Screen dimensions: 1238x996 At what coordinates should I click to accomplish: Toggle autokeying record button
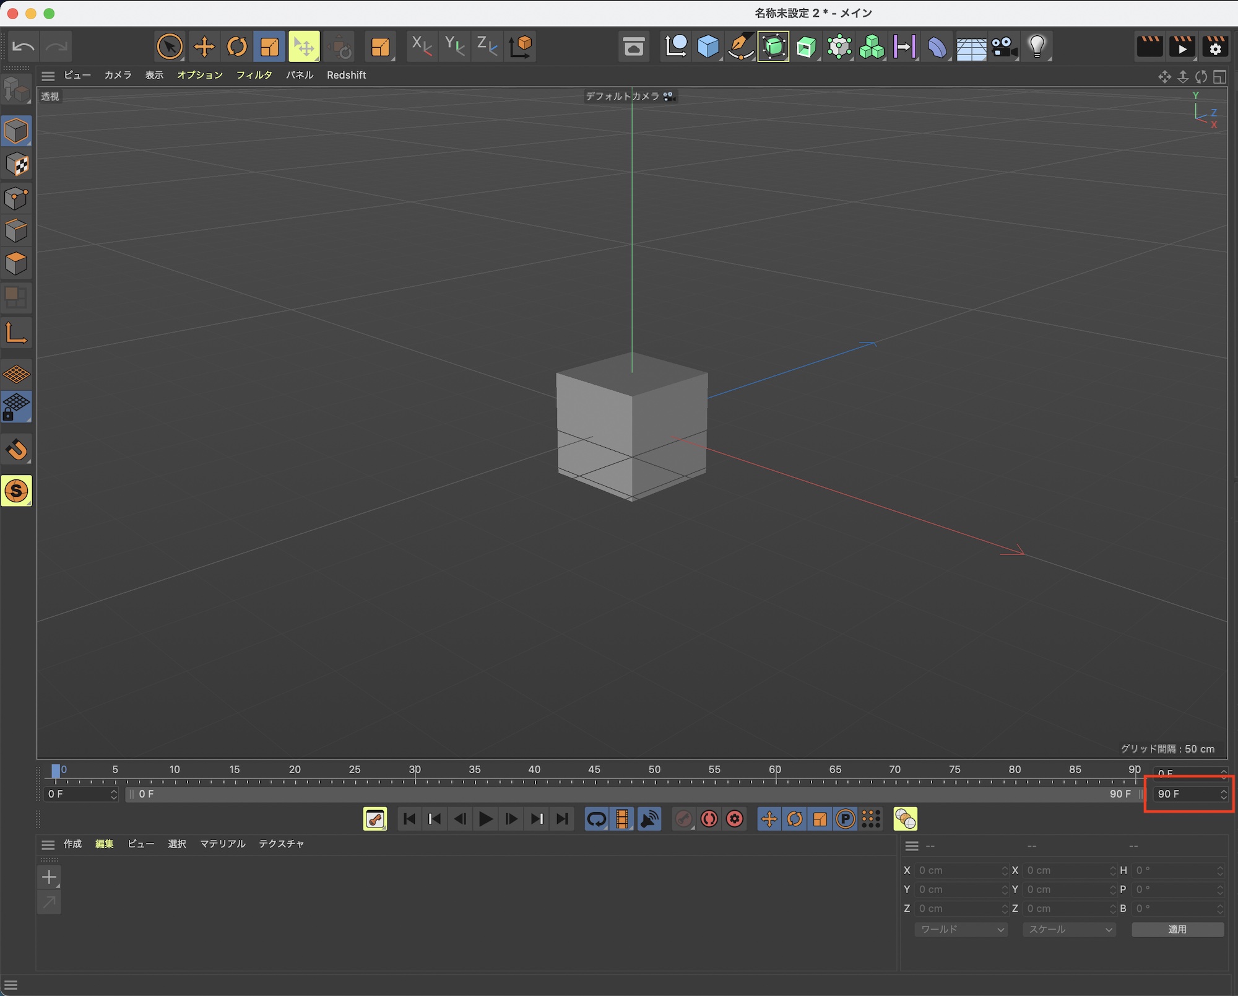point(709,819)
